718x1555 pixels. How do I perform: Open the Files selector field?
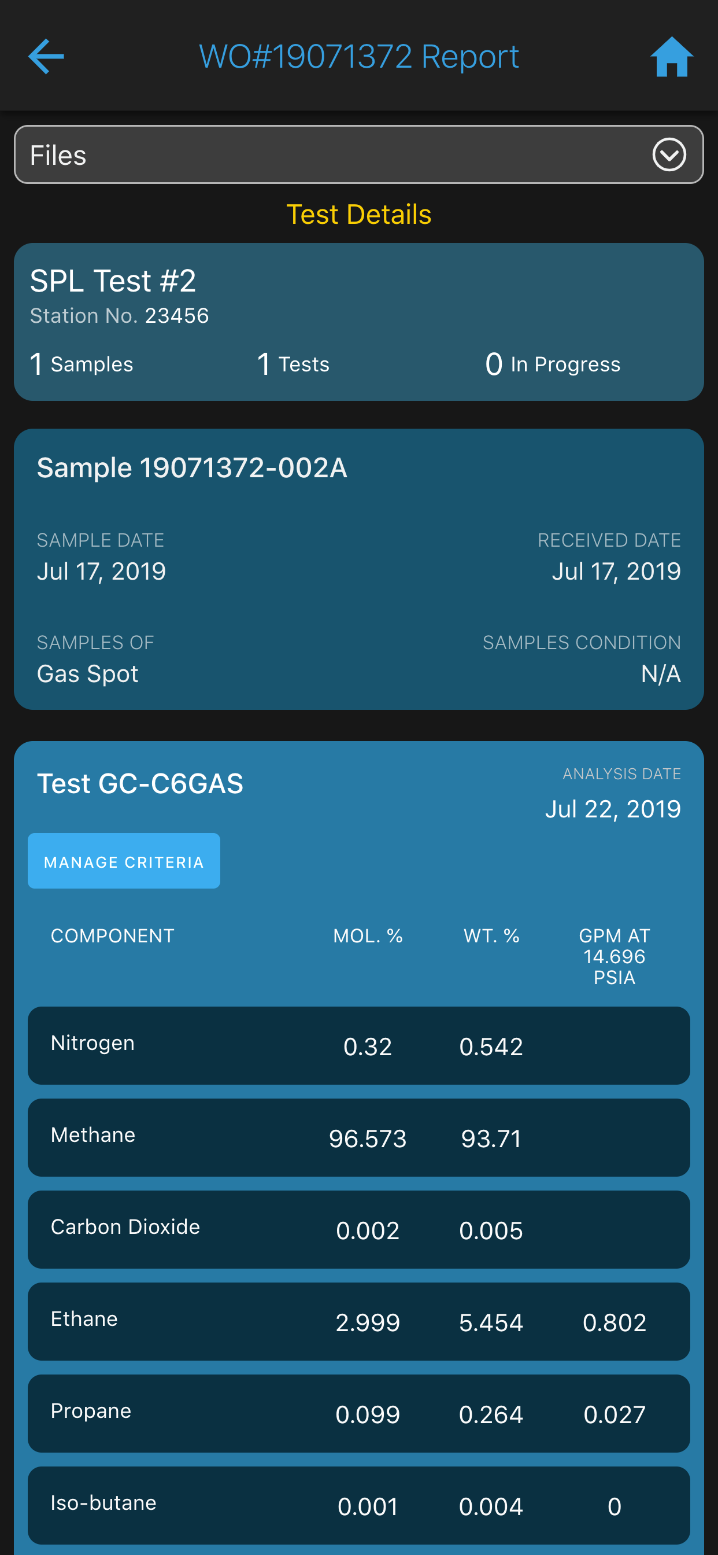point(359,154)
